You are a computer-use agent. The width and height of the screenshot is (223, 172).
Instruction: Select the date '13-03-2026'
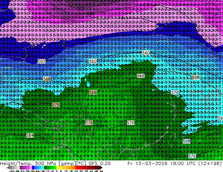pos(152,164)
